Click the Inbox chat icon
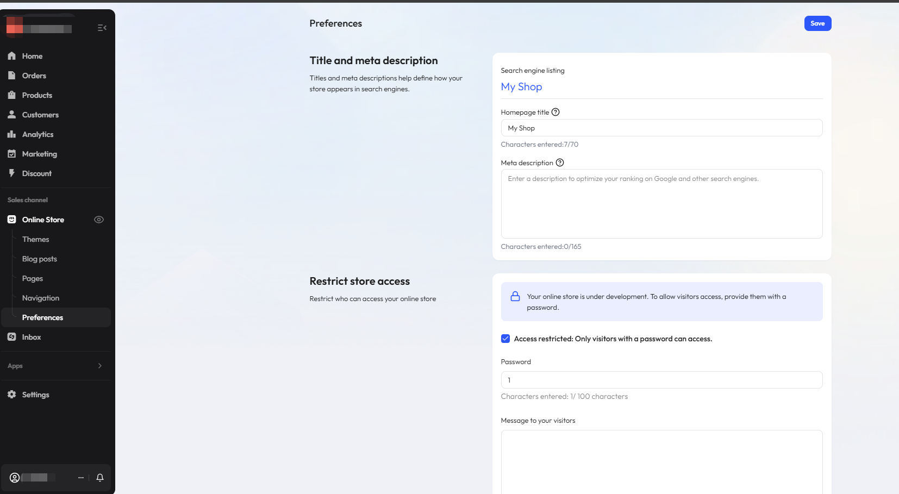Image resolution: width=899 pixels, height=494 pixels. pos(11,337)
